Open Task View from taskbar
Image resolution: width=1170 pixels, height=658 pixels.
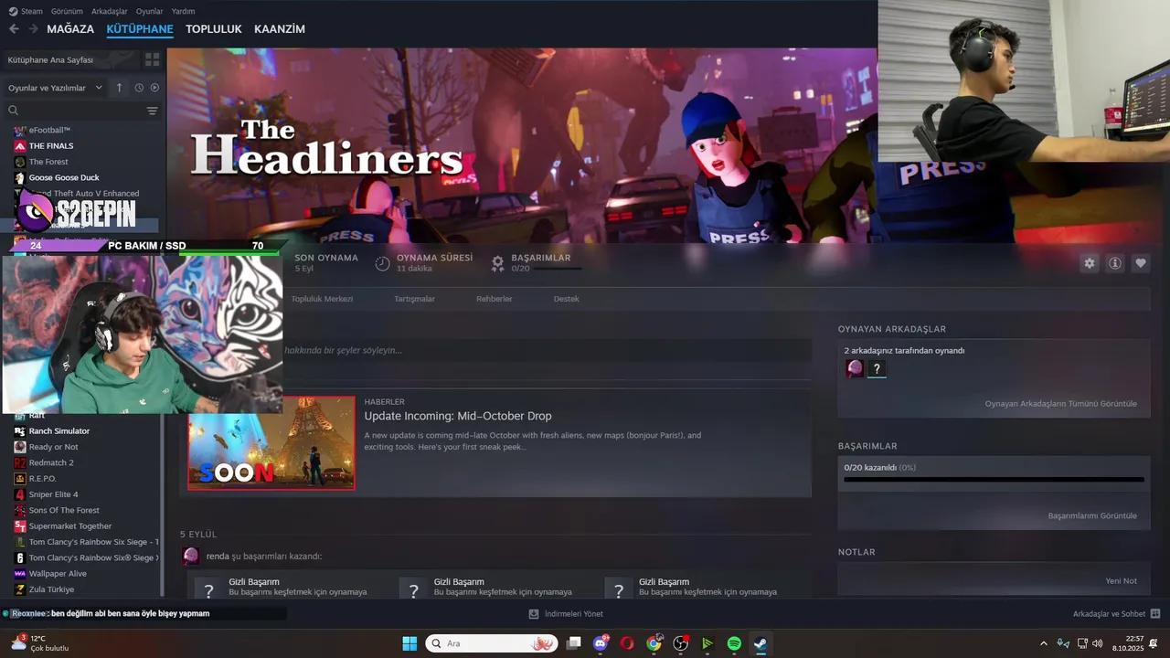(573, 643)
